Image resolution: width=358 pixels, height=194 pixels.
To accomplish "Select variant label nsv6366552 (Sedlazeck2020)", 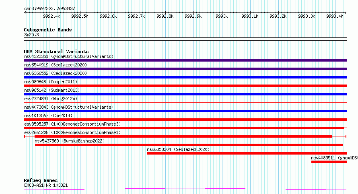I will coord(56,73).
